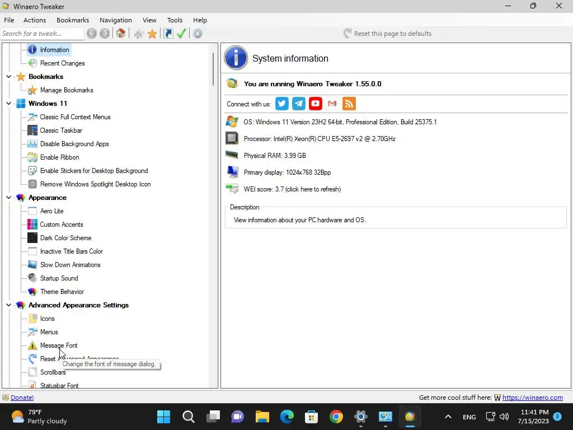Open the Help menu
Image resolution: width=573 pixels, height=430 pixels.
pos(200,20)
